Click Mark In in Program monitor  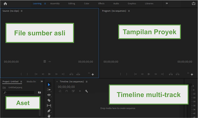pos(120,74)
